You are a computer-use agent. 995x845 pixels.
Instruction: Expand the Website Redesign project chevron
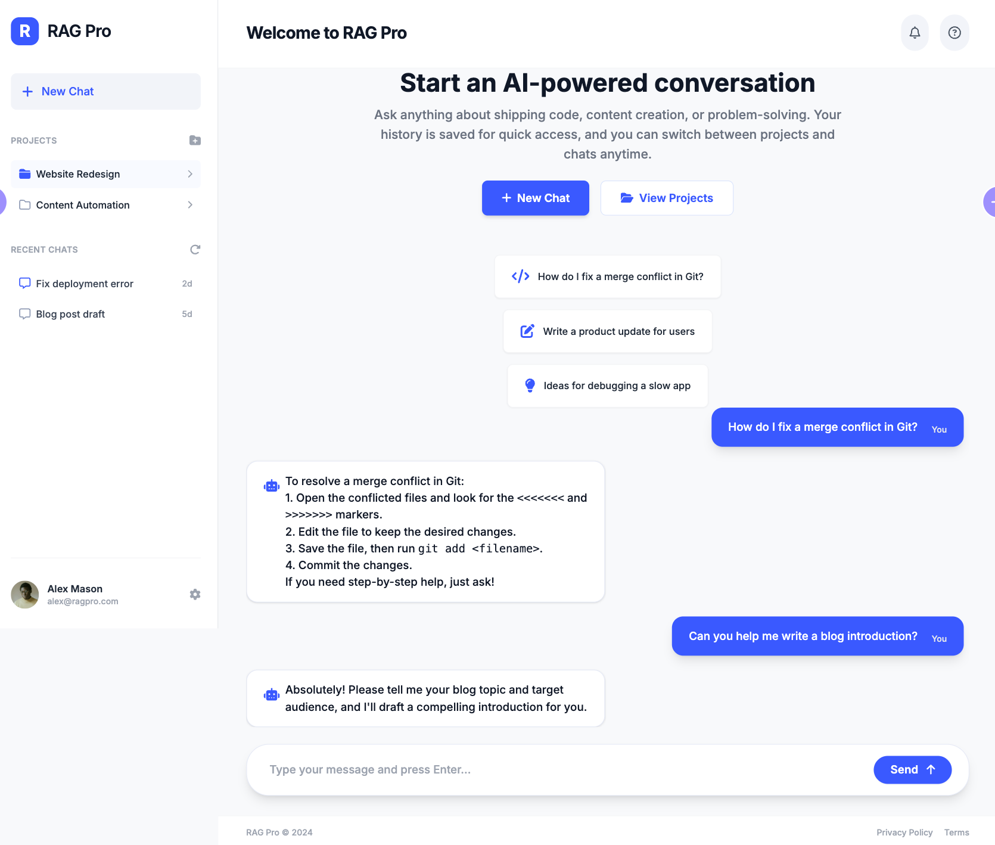(190, 174)
